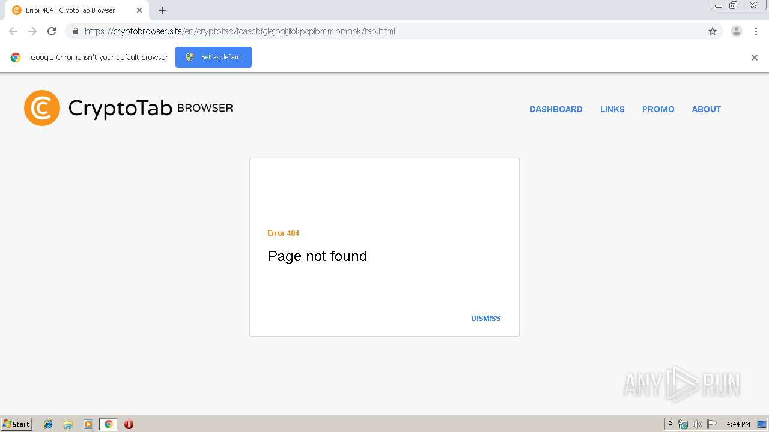The width and height of the screenshot is (769, 432).
Task: Minimize the Chrome window
Action: click(719, 5)
